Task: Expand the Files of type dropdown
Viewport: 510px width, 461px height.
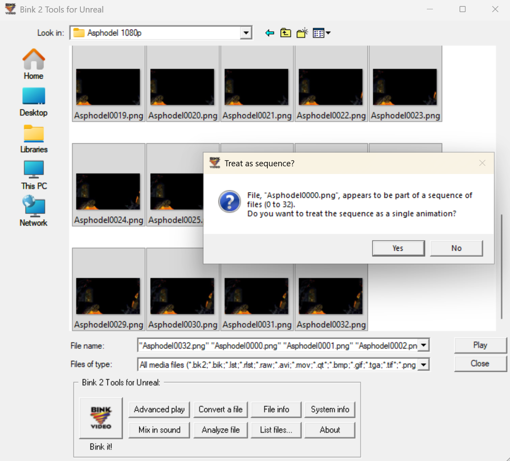Action: click(x=424, y=364)
